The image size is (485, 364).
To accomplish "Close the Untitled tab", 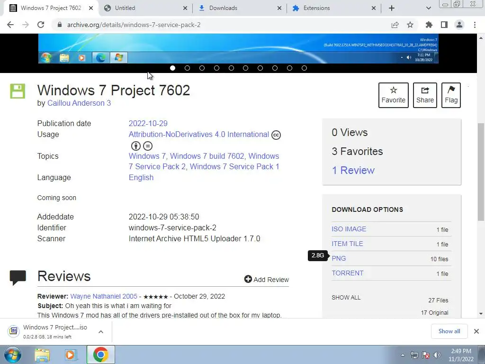I will click(185, 8).
